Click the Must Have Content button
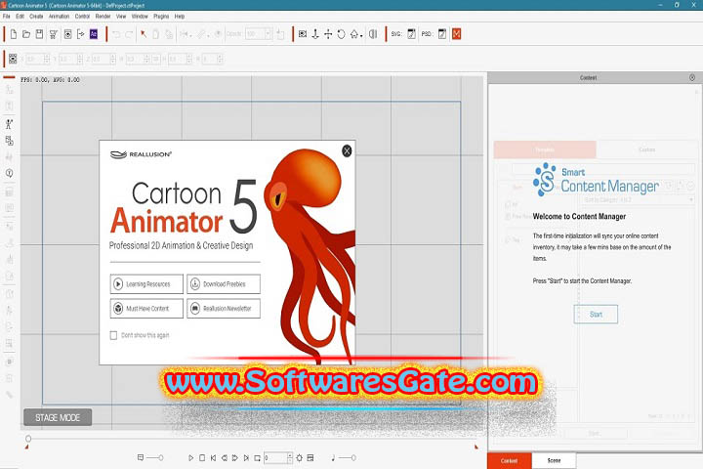 (x=146, y=309)
